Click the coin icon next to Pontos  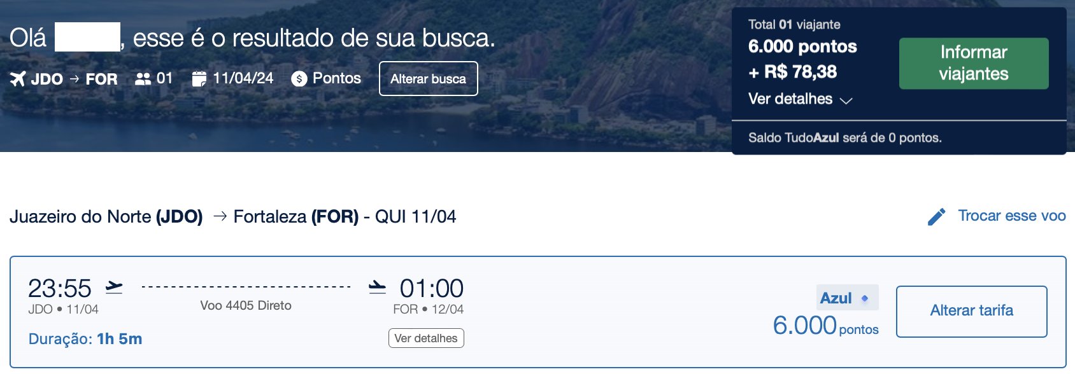click(299, 79)
